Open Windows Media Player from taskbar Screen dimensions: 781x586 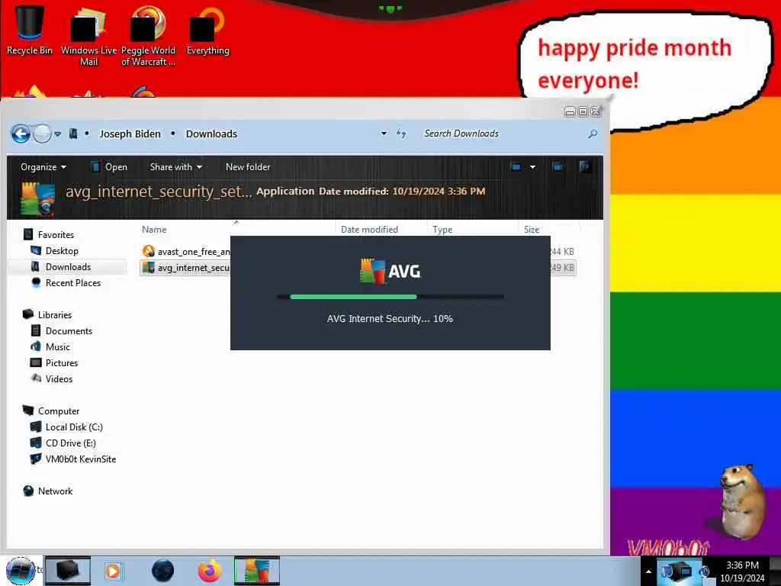click(113, 571)
